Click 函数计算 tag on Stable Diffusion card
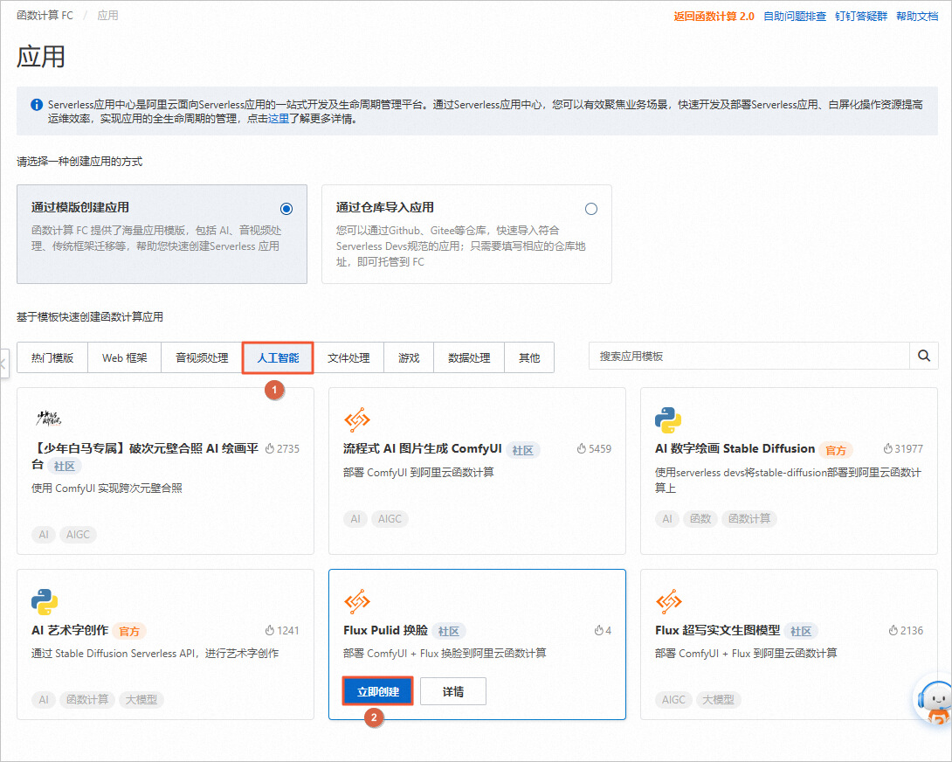This screenshot has height=762, width=952. (749, 519)
